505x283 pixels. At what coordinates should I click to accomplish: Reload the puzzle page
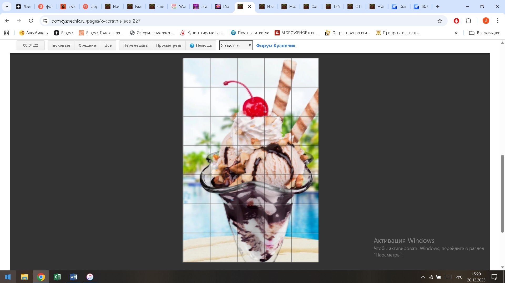31,21
